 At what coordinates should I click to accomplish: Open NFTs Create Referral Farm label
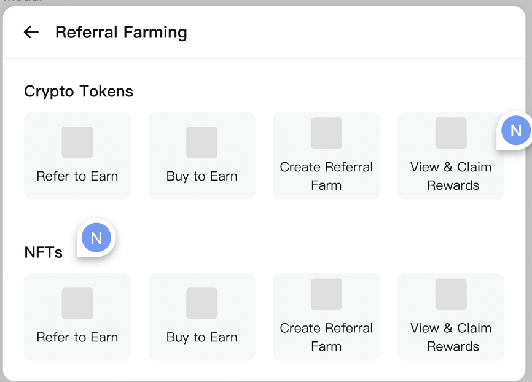[x=326, y=337]
